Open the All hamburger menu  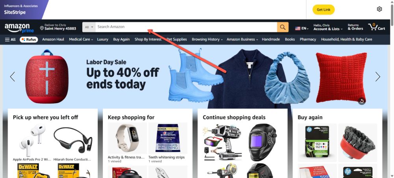coord(10,39)
